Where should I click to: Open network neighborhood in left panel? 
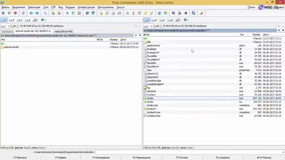click(x=43, y=20)
